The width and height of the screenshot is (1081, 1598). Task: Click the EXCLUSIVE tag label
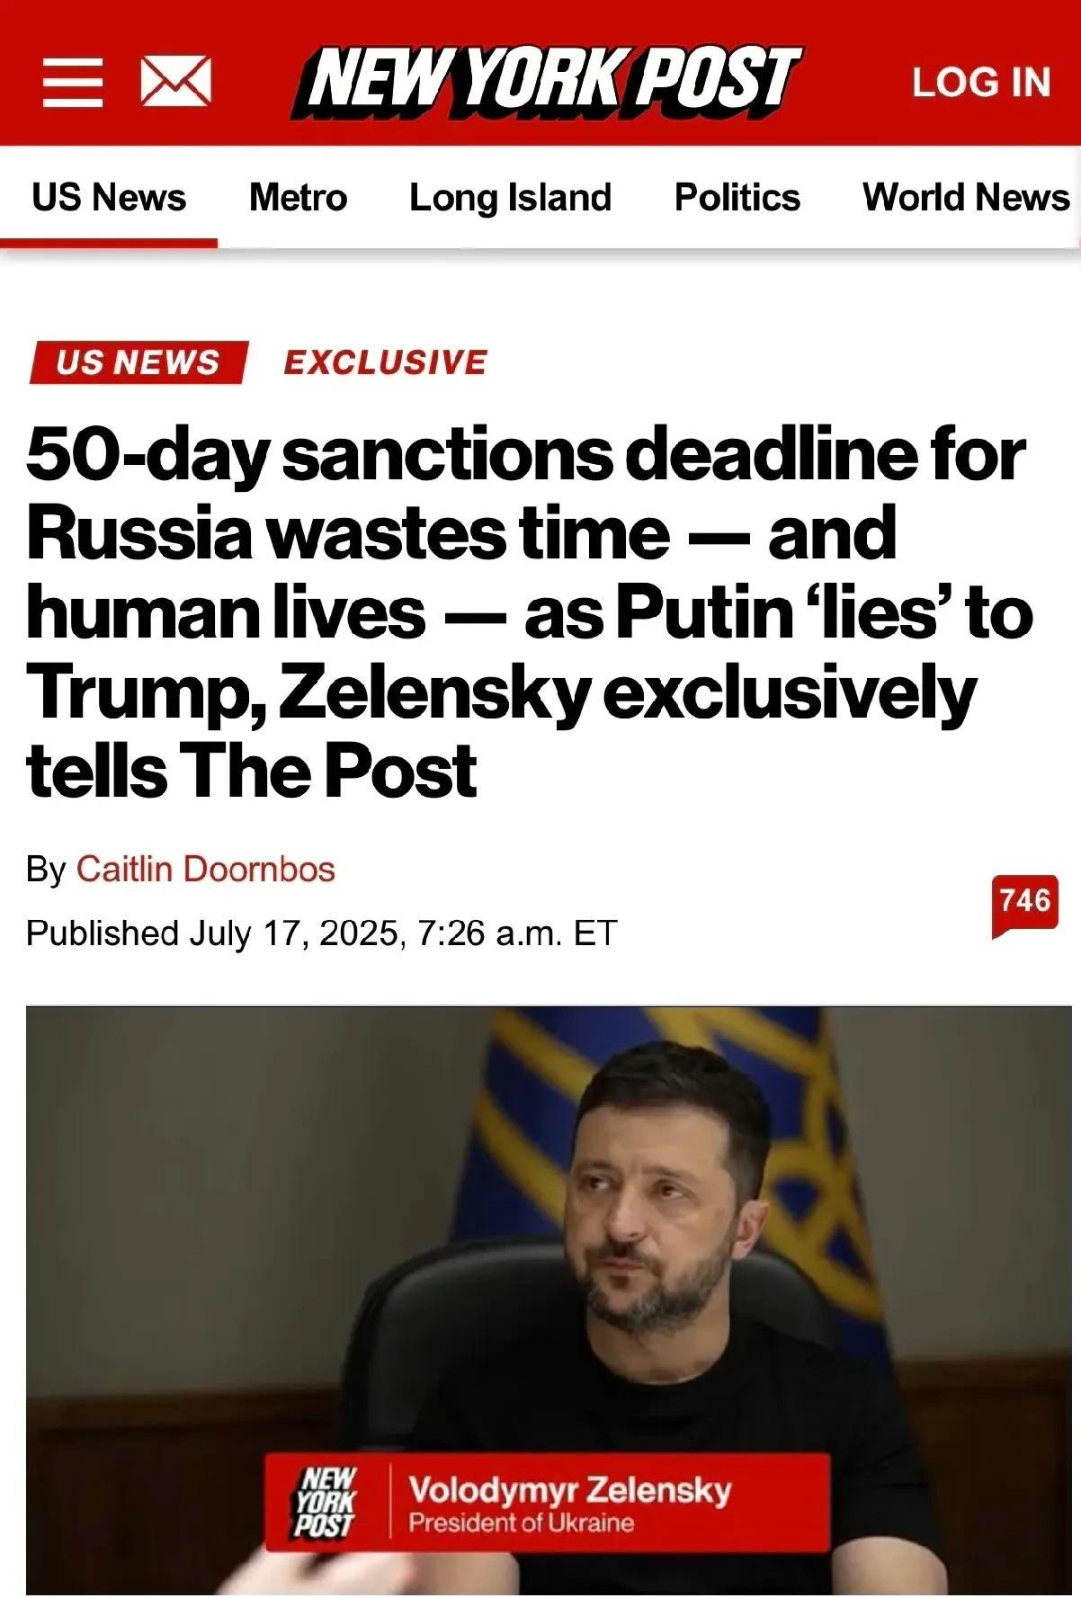tap(385, 362)
